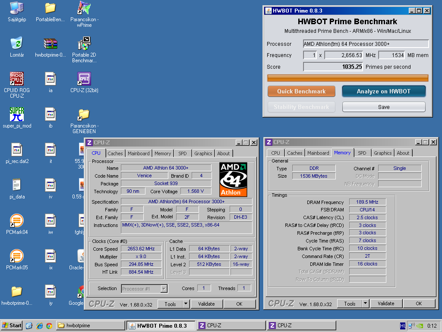Open the file named ix

click(x=51, y=259)
